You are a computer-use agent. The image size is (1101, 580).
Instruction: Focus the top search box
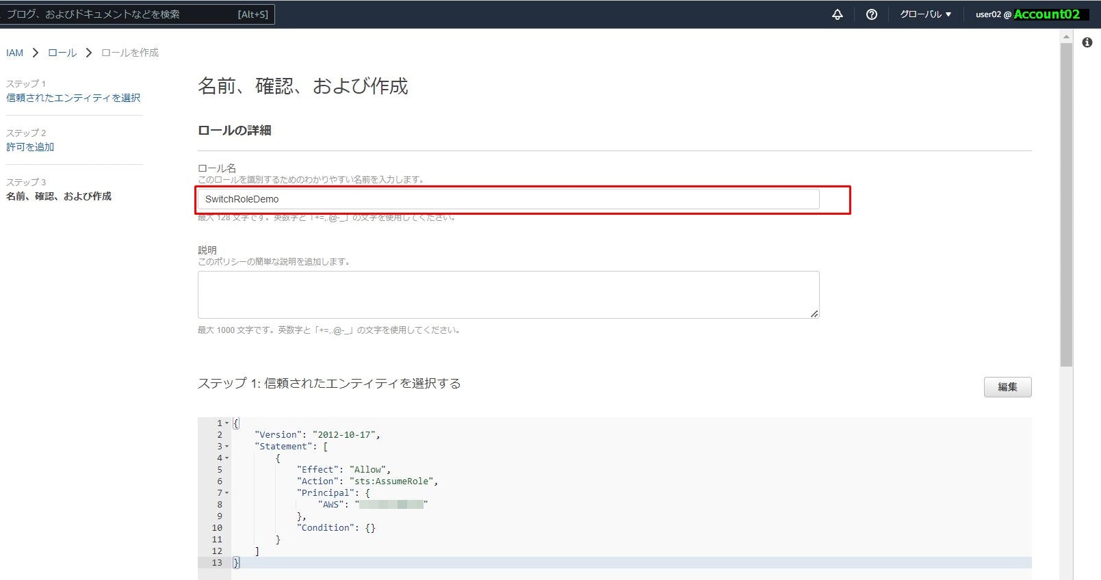(137, 14)
